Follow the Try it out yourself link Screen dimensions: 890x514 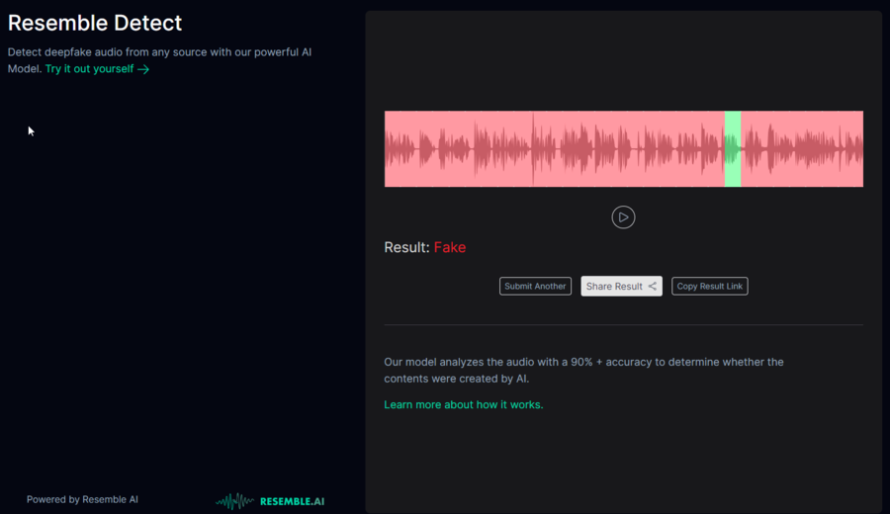coord(89,69)
